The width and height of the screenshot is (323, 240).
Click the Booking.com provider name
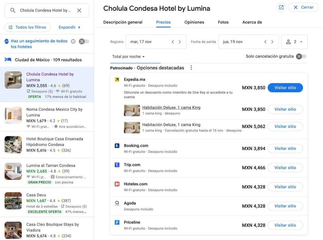(136, 146)
